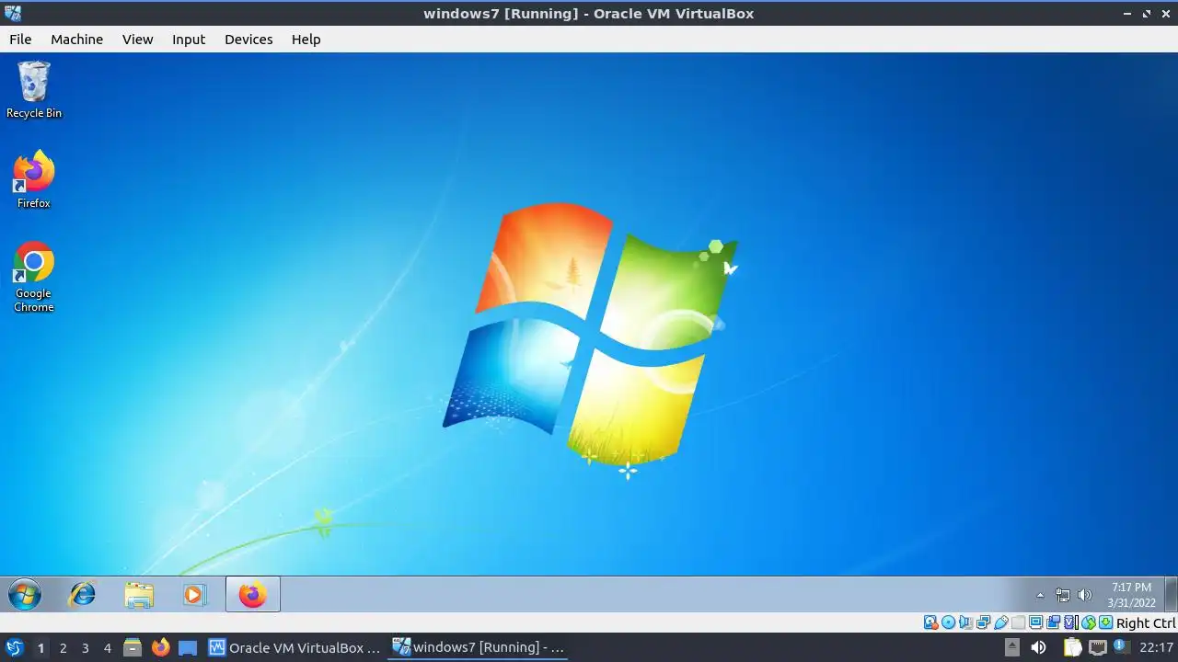Click VirtualBox mouse integration indicator

point(1088,622)
